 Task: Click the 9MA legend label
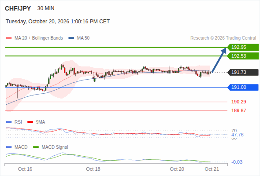tap(41, 122)
